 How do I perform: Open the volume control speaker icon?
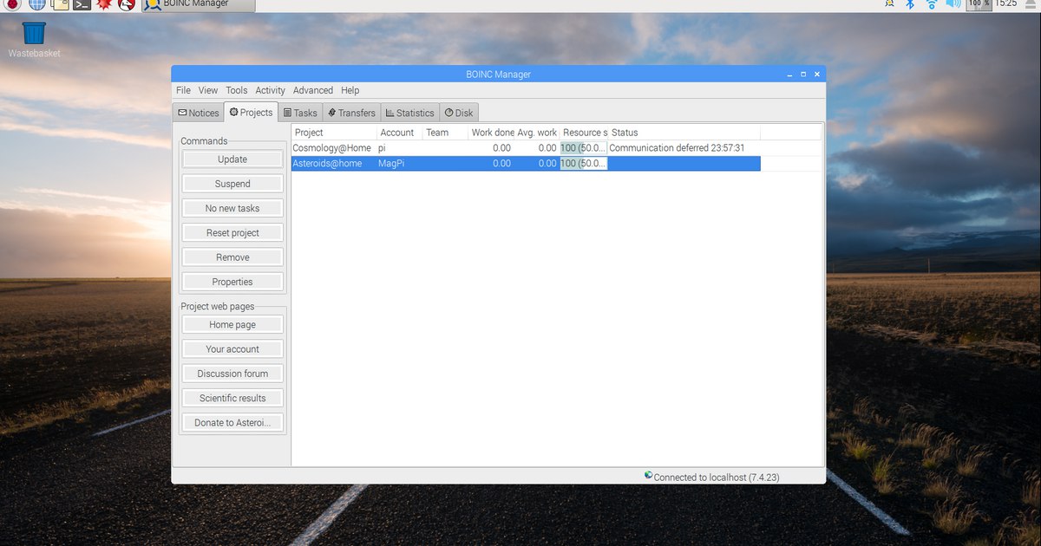pyautogui.click(x=953, y=3)
